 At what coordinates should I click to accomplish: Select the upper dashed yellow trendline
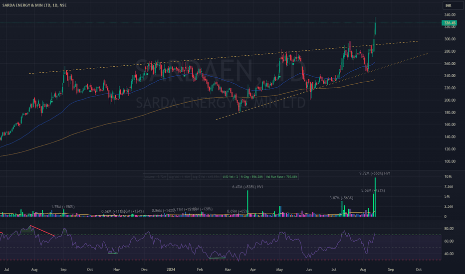tap(224, 57)
